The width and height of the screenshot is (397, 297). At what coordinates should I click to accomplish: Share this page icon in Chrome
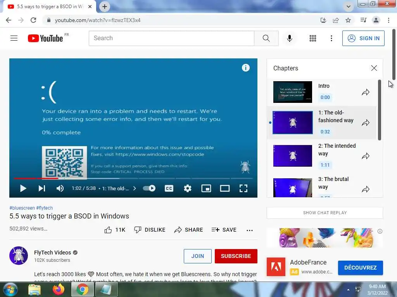click(336, 20)
